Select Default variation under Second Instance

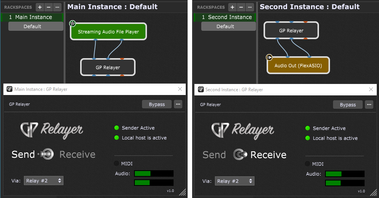click(x=228, y=26)
